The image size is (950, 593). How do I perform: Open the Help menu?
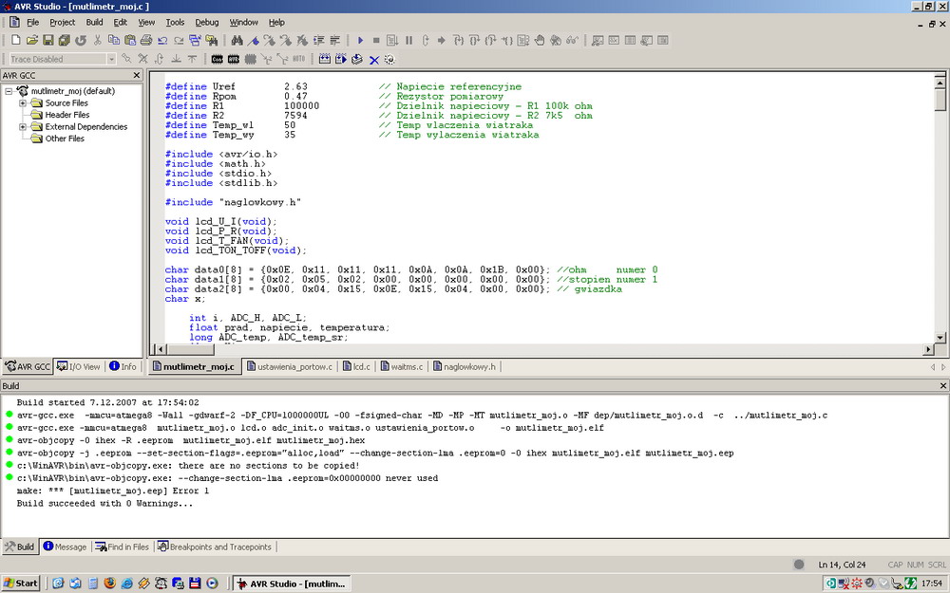[276, 23]
